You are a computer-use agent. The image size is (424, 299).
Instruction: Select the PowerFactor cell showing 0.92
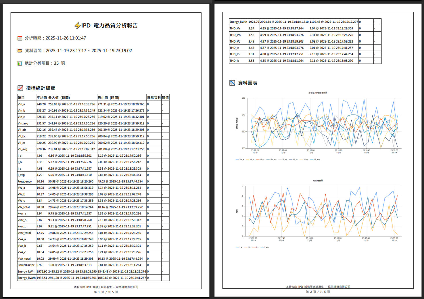[39, 265]
